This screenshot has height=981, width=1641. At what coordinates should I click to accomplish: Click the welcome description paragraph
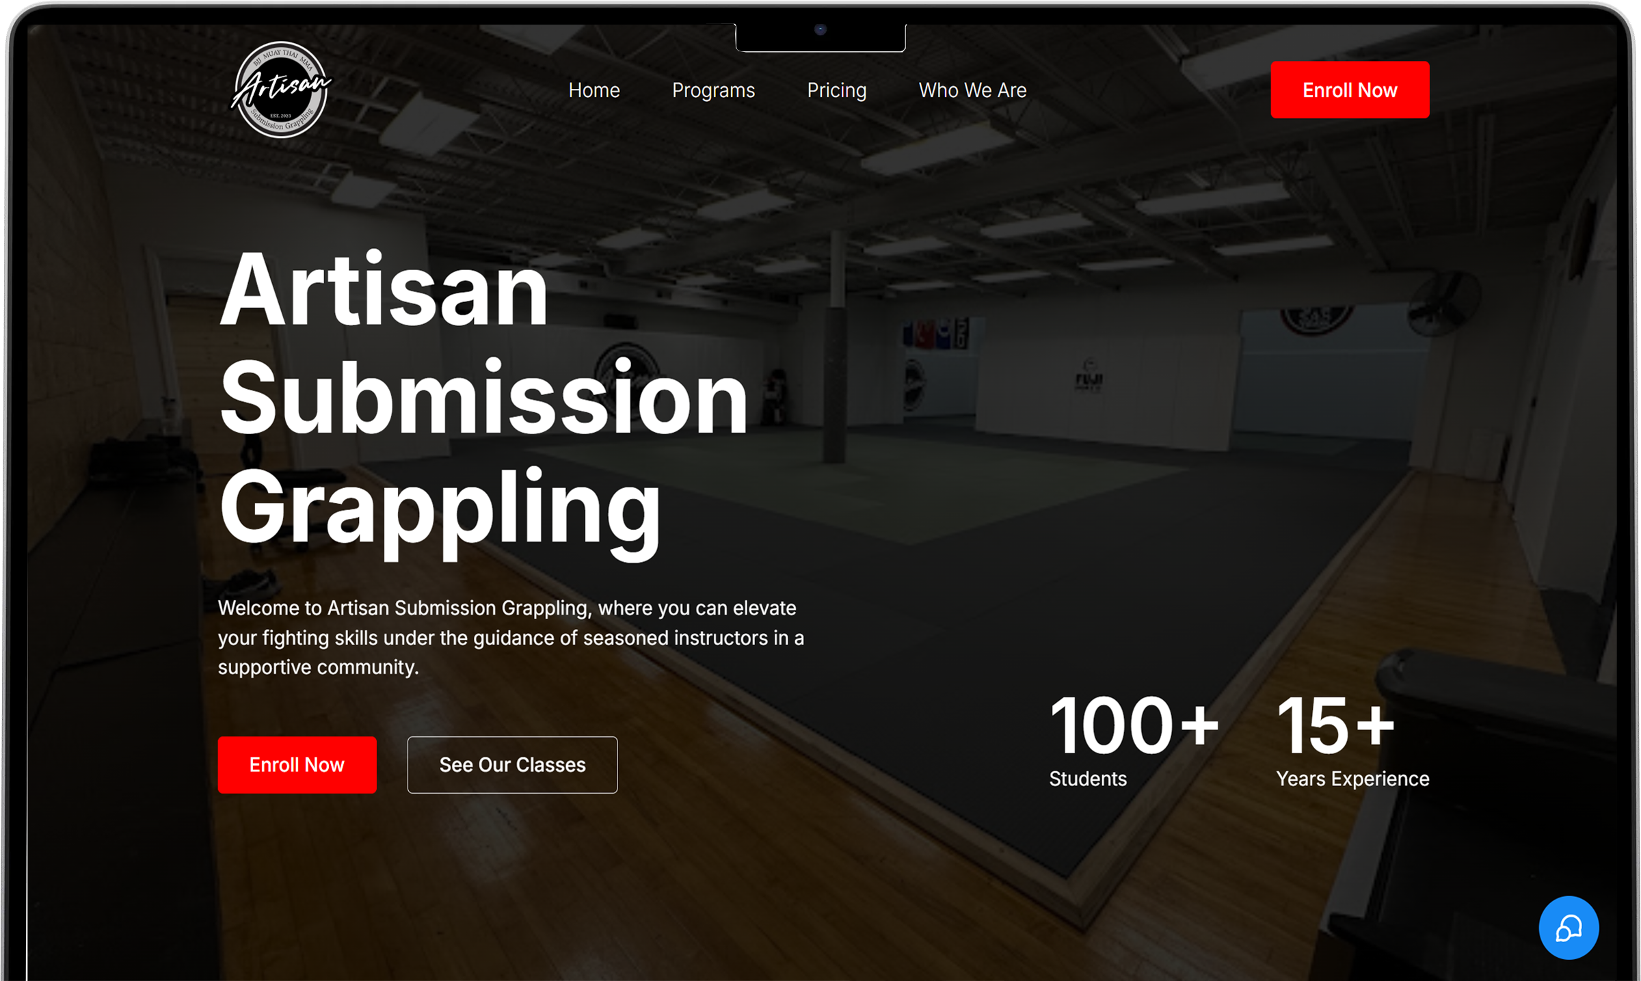coord(509,637)
